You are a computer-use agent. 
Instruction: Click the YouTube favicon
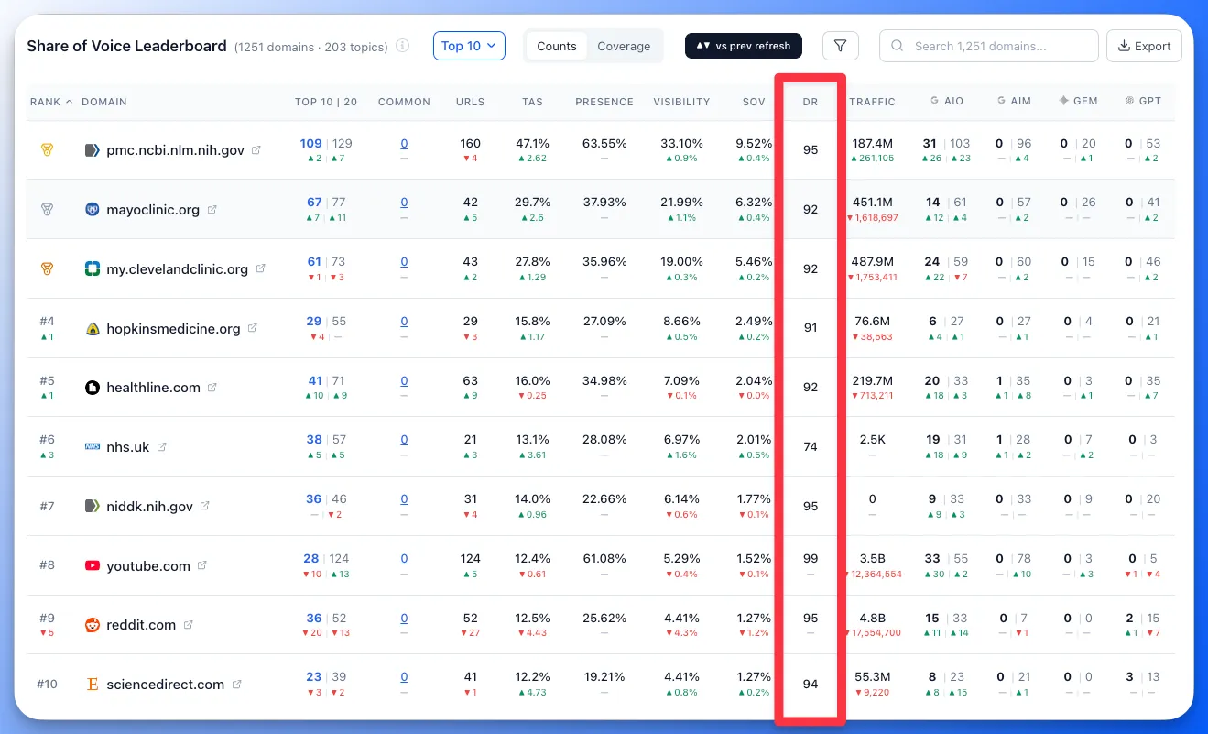point(92,565)
